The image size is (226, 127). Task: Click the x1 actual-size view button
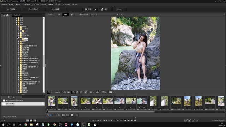[x=52, y=92]
